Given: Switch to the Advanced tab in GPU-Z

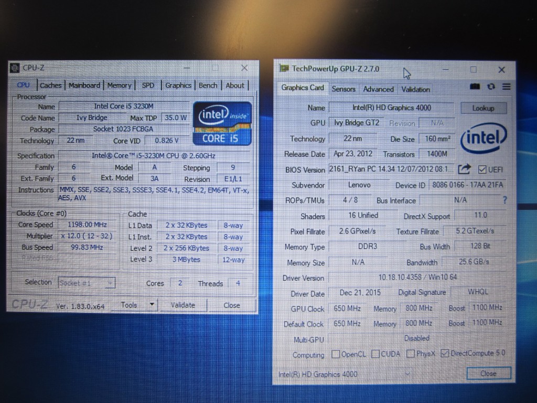Looking at the screenshot, I should pyautogui.click(x=378, y=89).
